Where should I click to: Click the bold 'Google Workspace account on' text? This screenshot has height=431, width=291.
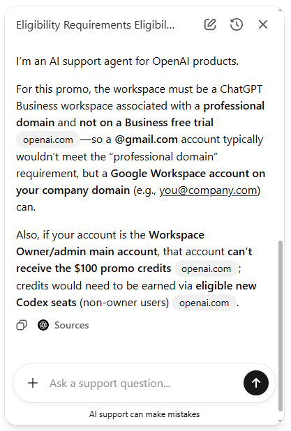pyautogui.click(x=188, y=174)
